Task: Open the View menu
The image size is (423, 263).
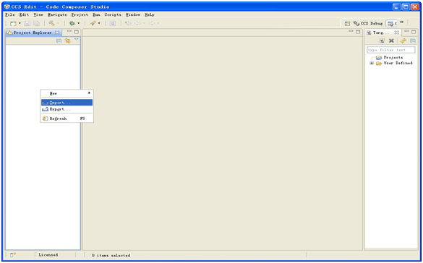Action: coord(38,14)
